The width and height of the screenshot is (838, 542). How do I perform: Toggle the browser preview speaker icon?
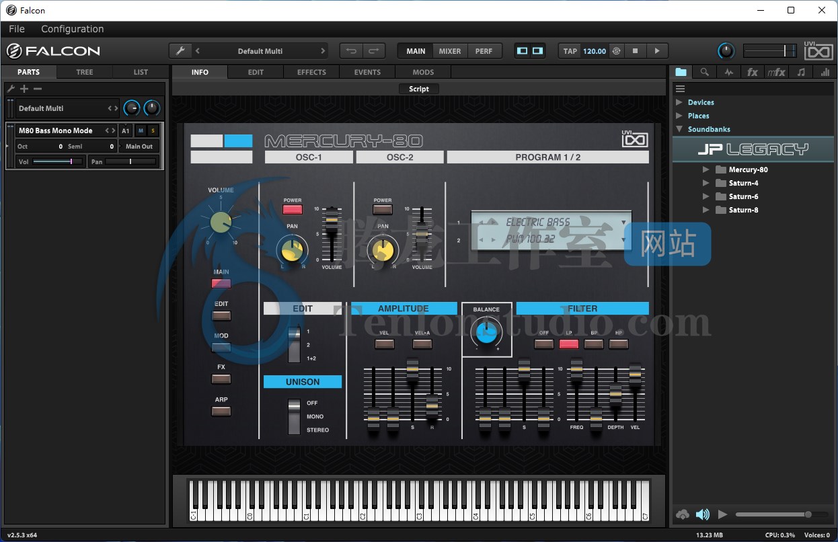point(703,514)
